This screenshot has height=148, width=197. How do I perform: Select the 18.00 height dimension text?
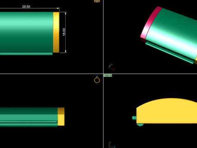click(x=64, y=32)
